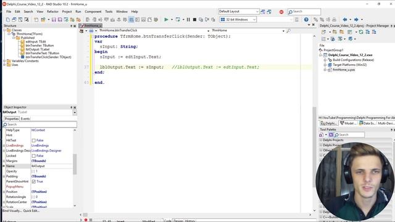The width and height of the screenshot is (395, 222).
Task: Click the Project Manager expand all icon
Action: click(x=368, y=32)
